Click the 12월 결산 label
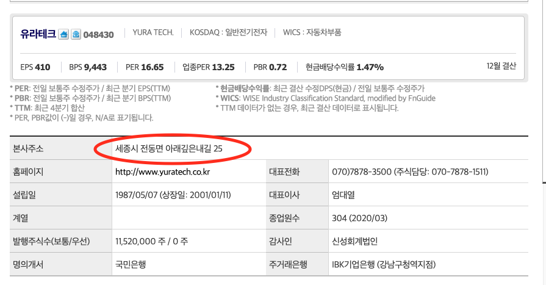 501,66
